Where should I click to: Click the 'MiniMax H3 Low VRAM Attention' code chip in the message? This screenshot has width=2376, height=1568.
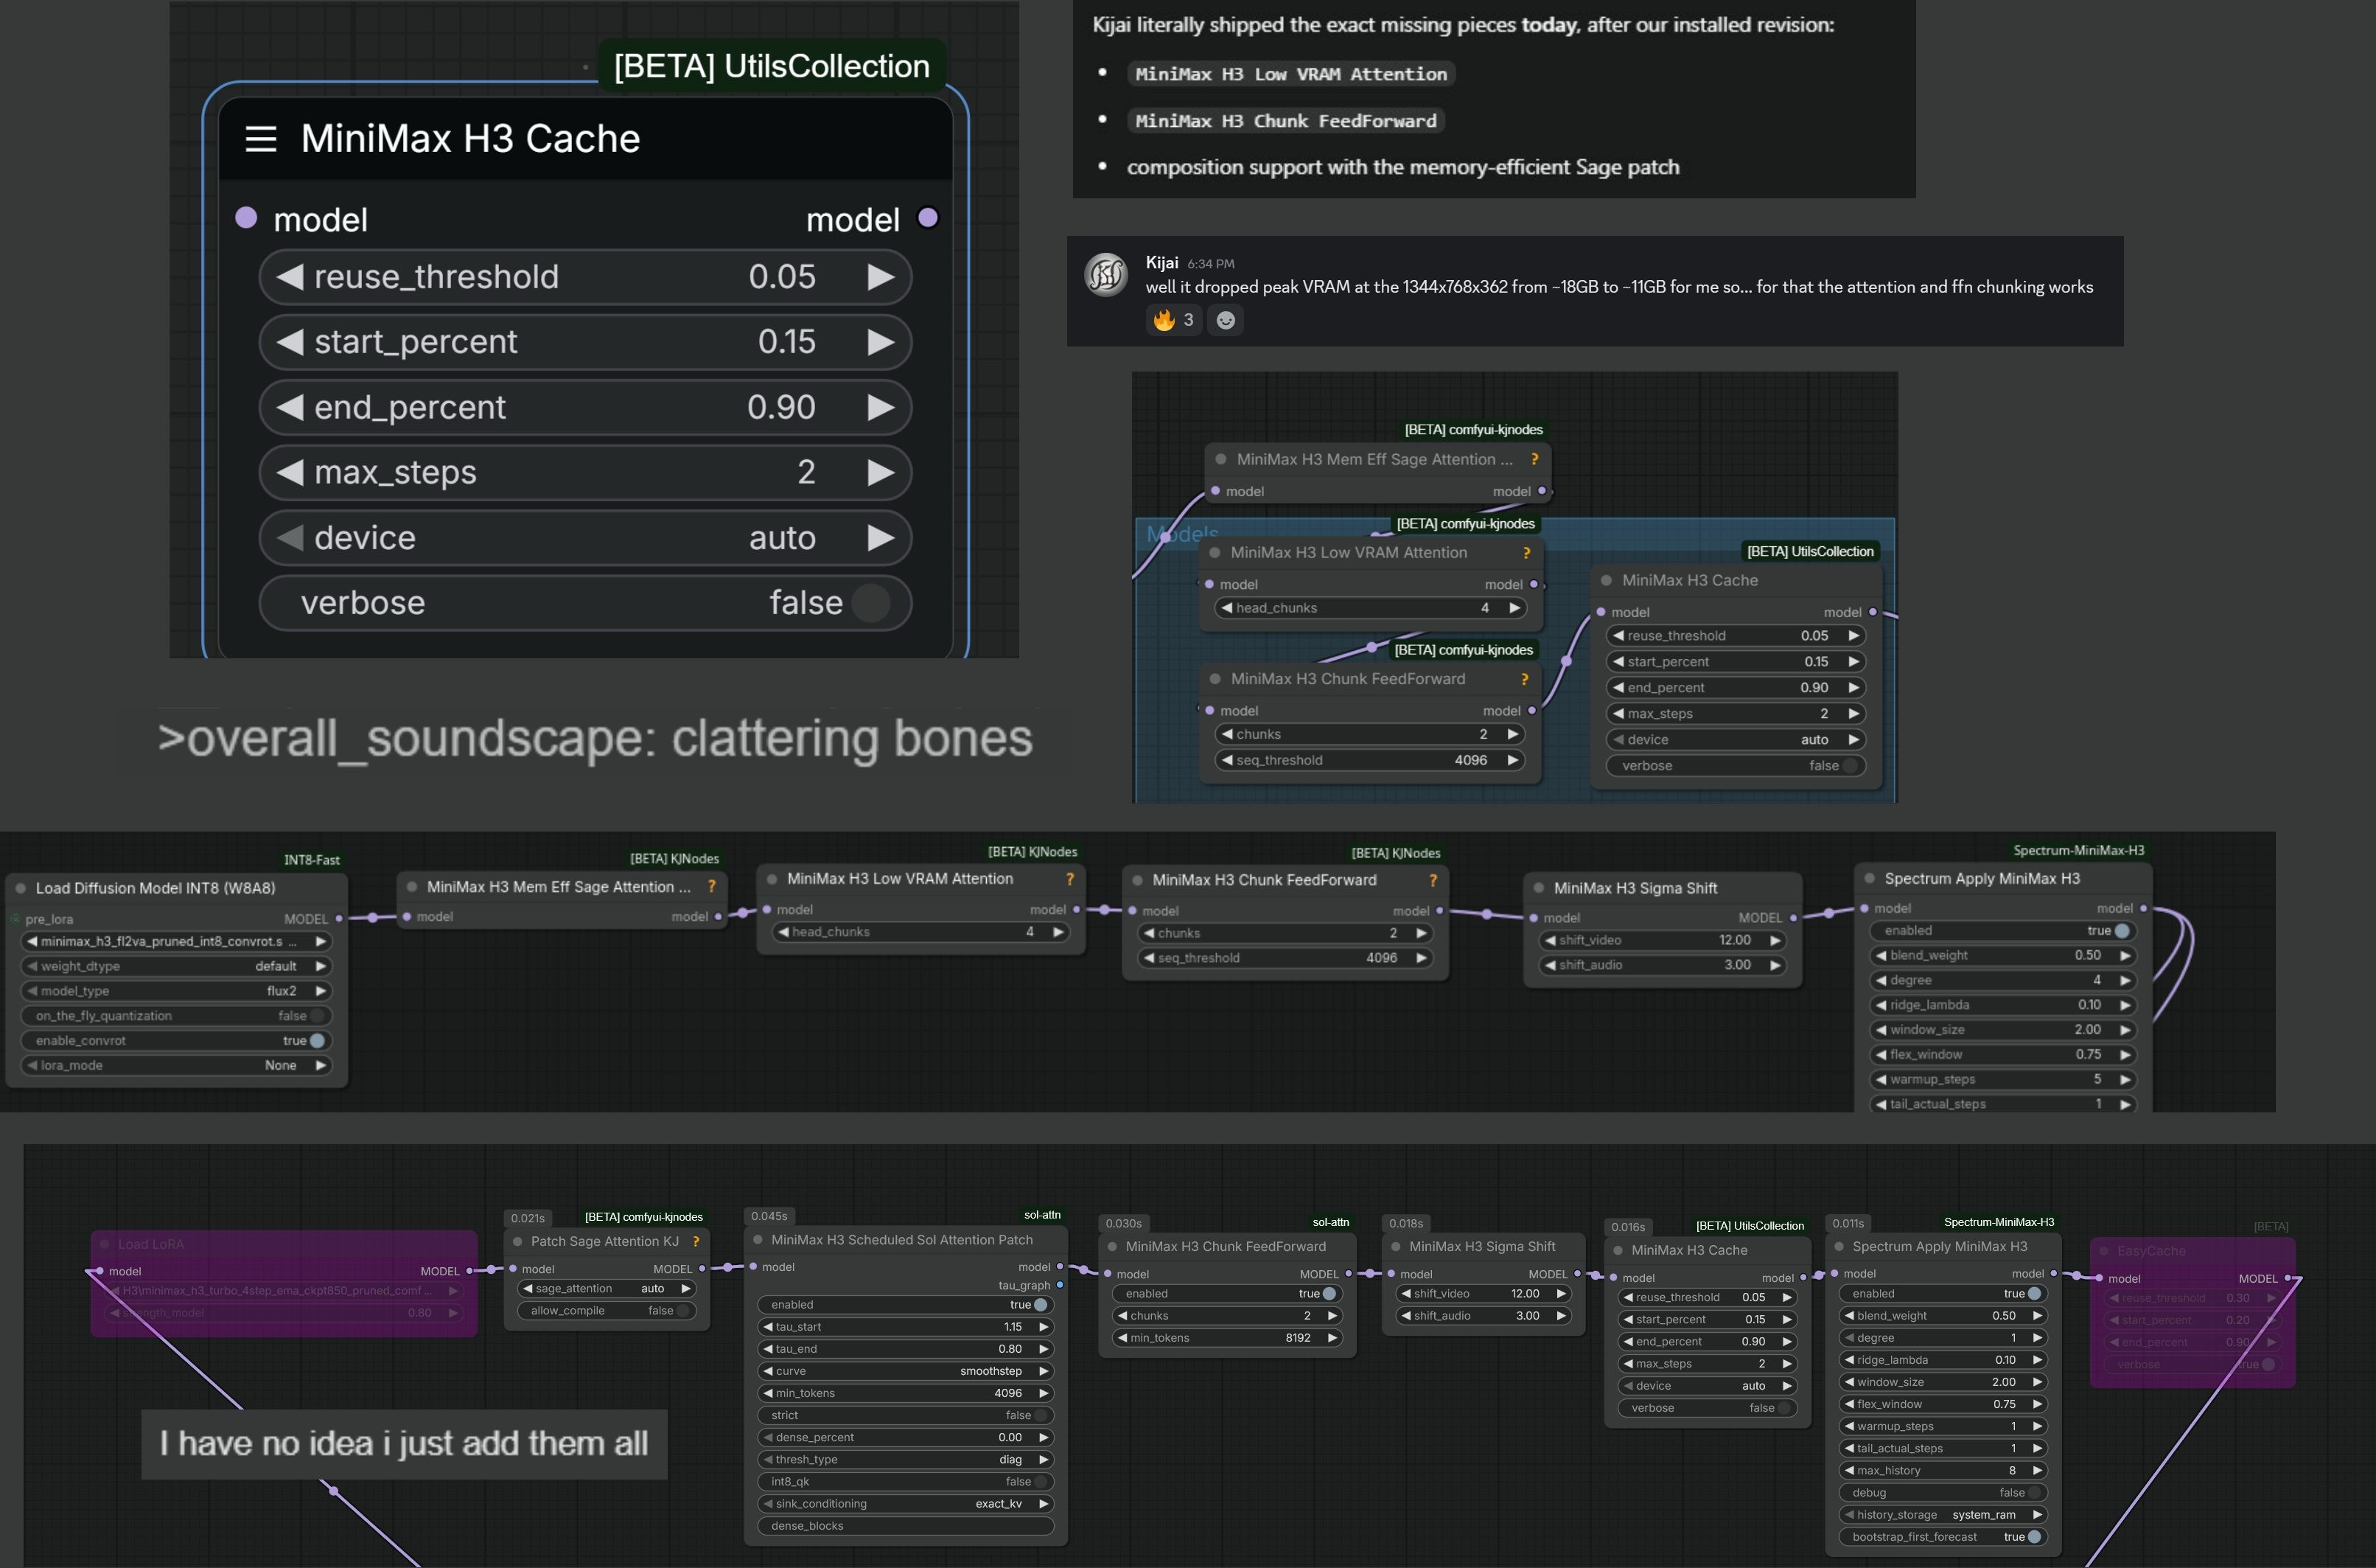[1290, 74]
